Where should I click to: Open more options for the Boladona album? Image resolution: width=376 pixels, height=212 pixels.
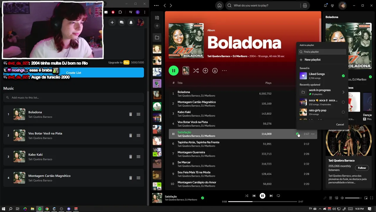coord(224,71)
